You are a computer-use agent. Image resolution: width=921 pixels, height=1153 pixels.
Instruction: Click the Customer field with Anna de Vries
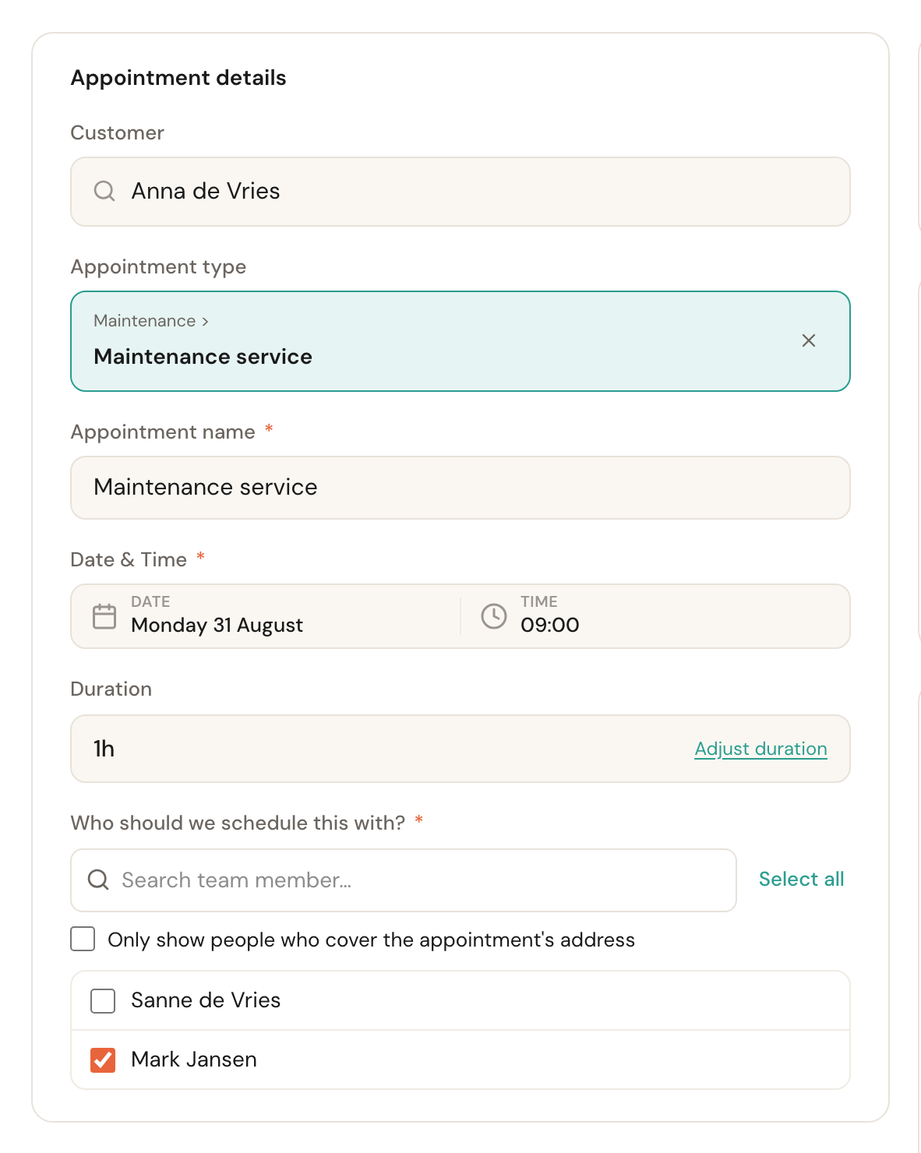pyautogui.click(x=460, y=192)
